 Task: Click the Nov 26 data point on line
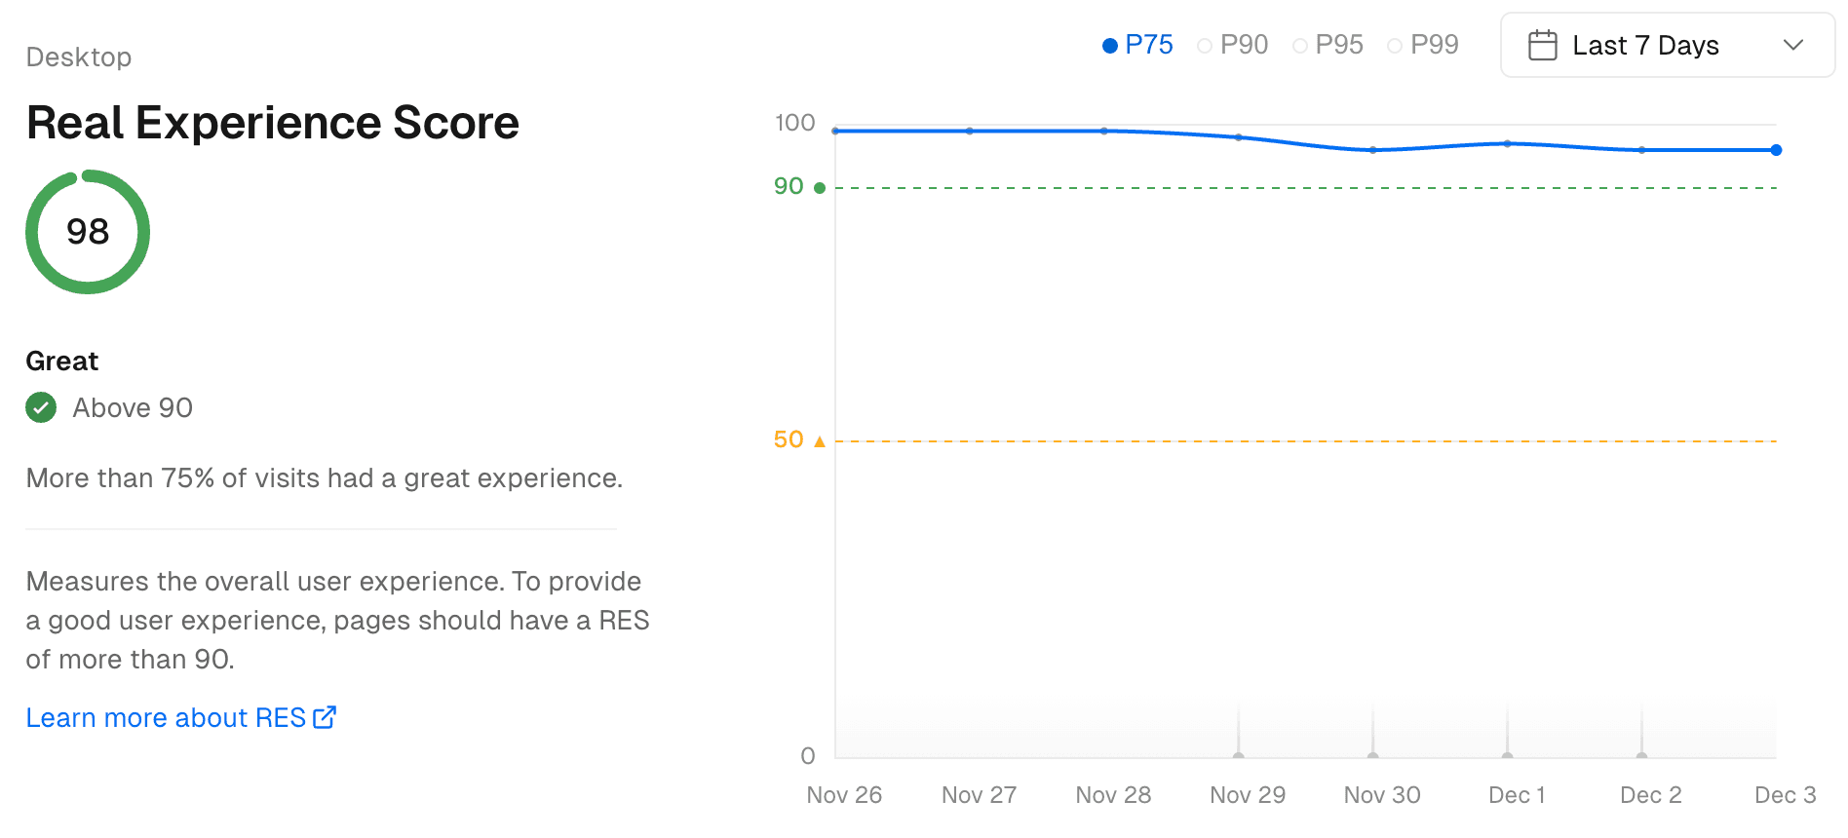tap(835, 131)
